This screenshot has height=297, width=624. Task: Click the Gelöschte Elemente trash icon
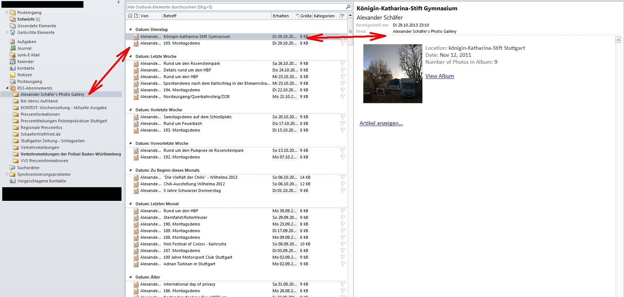[13, 32]
